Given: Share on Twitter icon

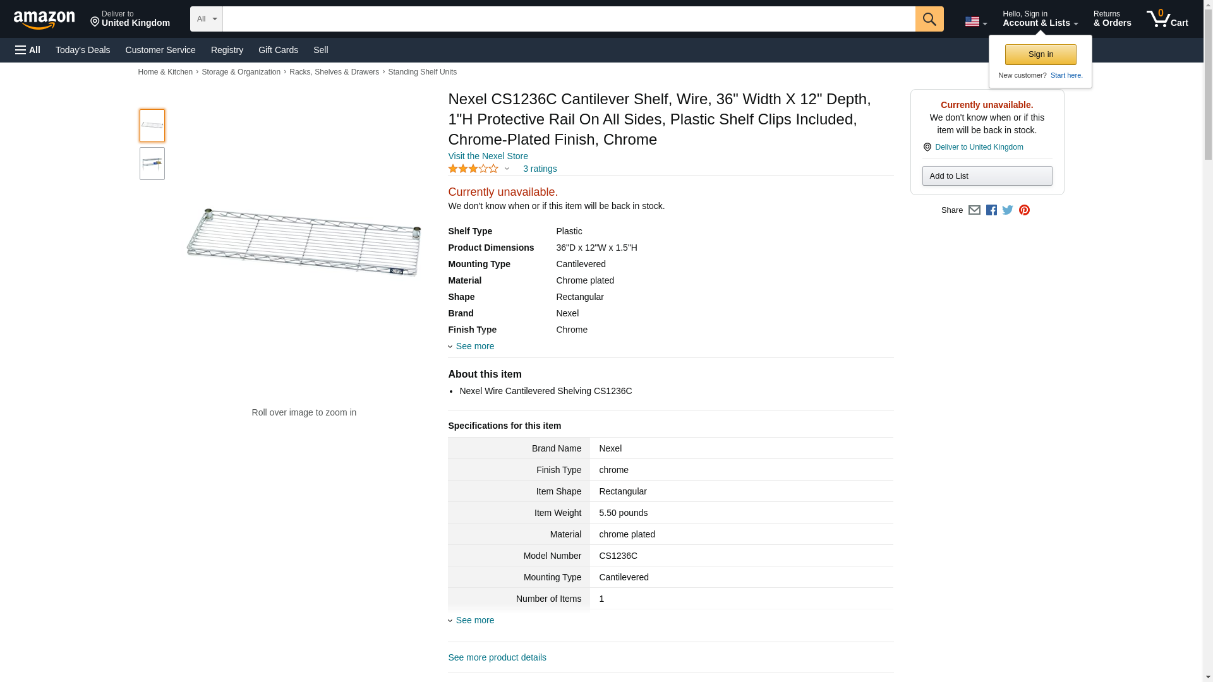Looking at the screenshot, I should click(x=1008, y=210).
